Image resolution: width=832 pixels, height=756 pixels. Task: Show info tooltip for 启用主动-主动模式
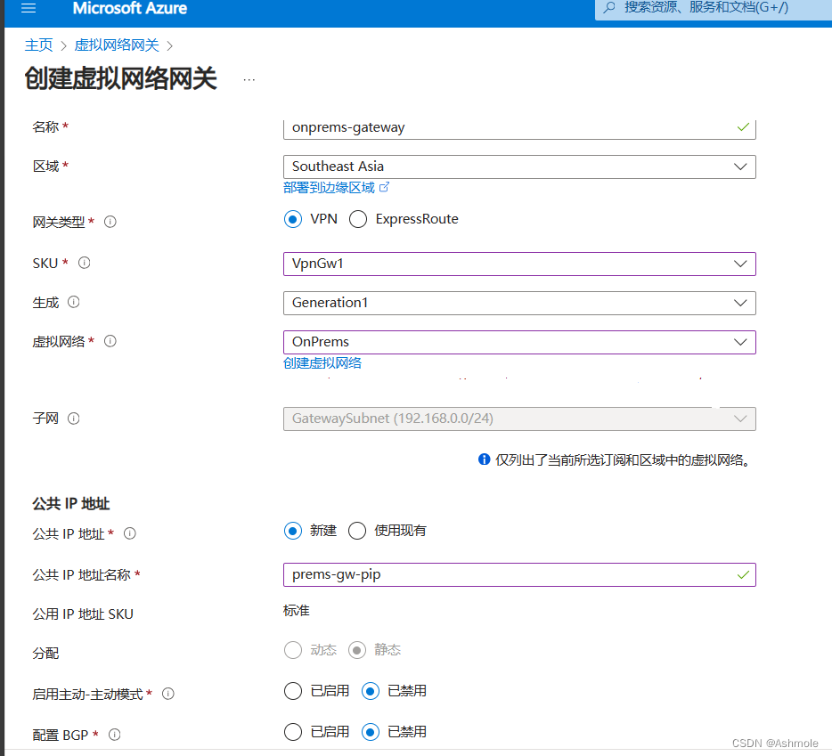[x=168, y=694]
